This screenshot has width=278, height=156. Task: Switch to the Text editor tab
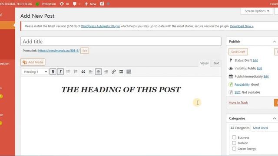pyautogui.click(x=216, y=63)
